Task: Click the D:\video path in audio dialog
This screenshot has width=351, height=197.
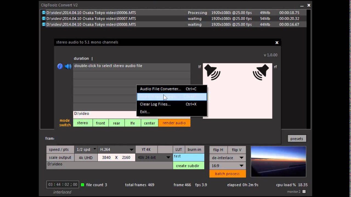Action: pyautogui.click(x=105, y=115)
